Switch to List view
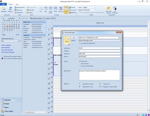The width and height of the screenshot is (150, 116). coord(40,10)
